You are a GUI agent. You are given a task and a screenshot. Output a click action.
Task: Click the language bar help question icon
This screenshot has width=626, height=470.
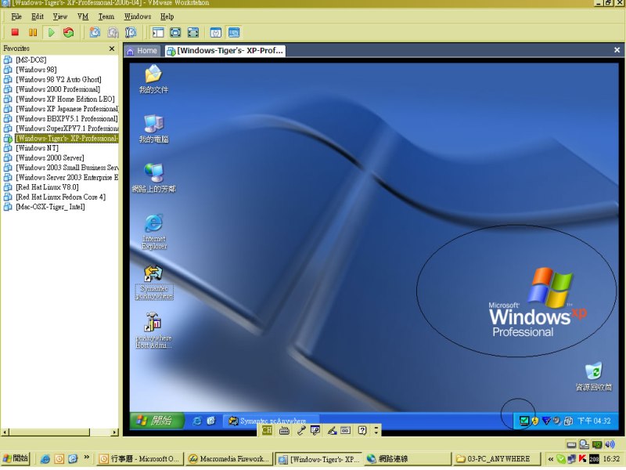pyautogui.click(x=362, y=430)
